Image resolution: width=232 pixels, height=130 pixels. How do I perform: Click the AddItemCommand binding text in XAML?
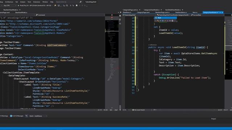pyautogui.click(x=57, y=45)
